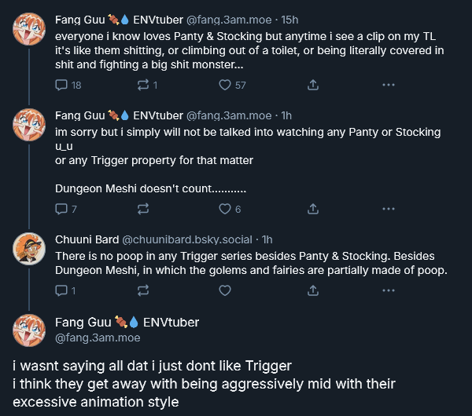472x416 pixels.
Task: Like Chuuni Bard's post
Action: tap(225, 290)
